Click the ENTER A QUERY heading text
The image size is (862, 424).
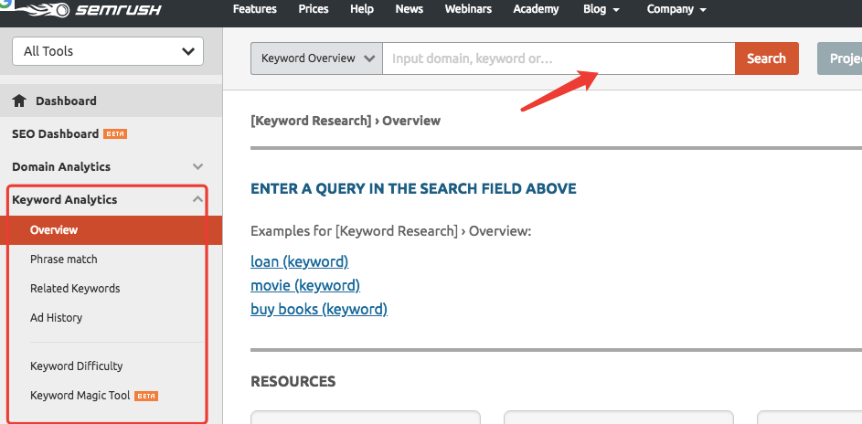413,189
